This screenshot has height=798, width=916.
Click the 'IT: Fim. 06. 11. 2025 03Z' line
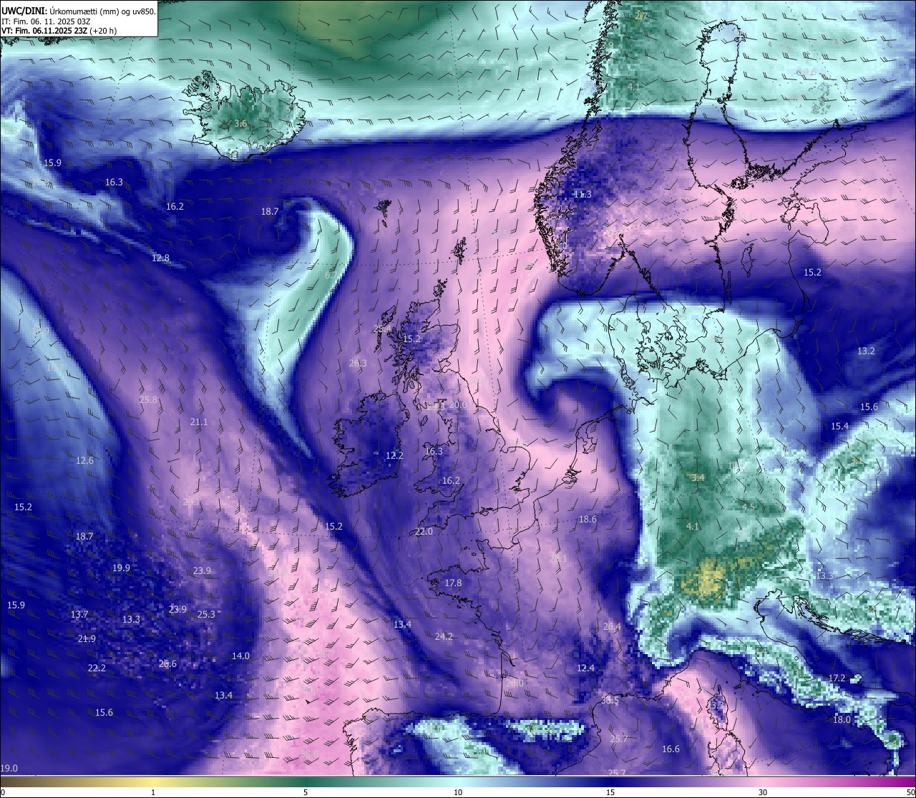point(46,21)
